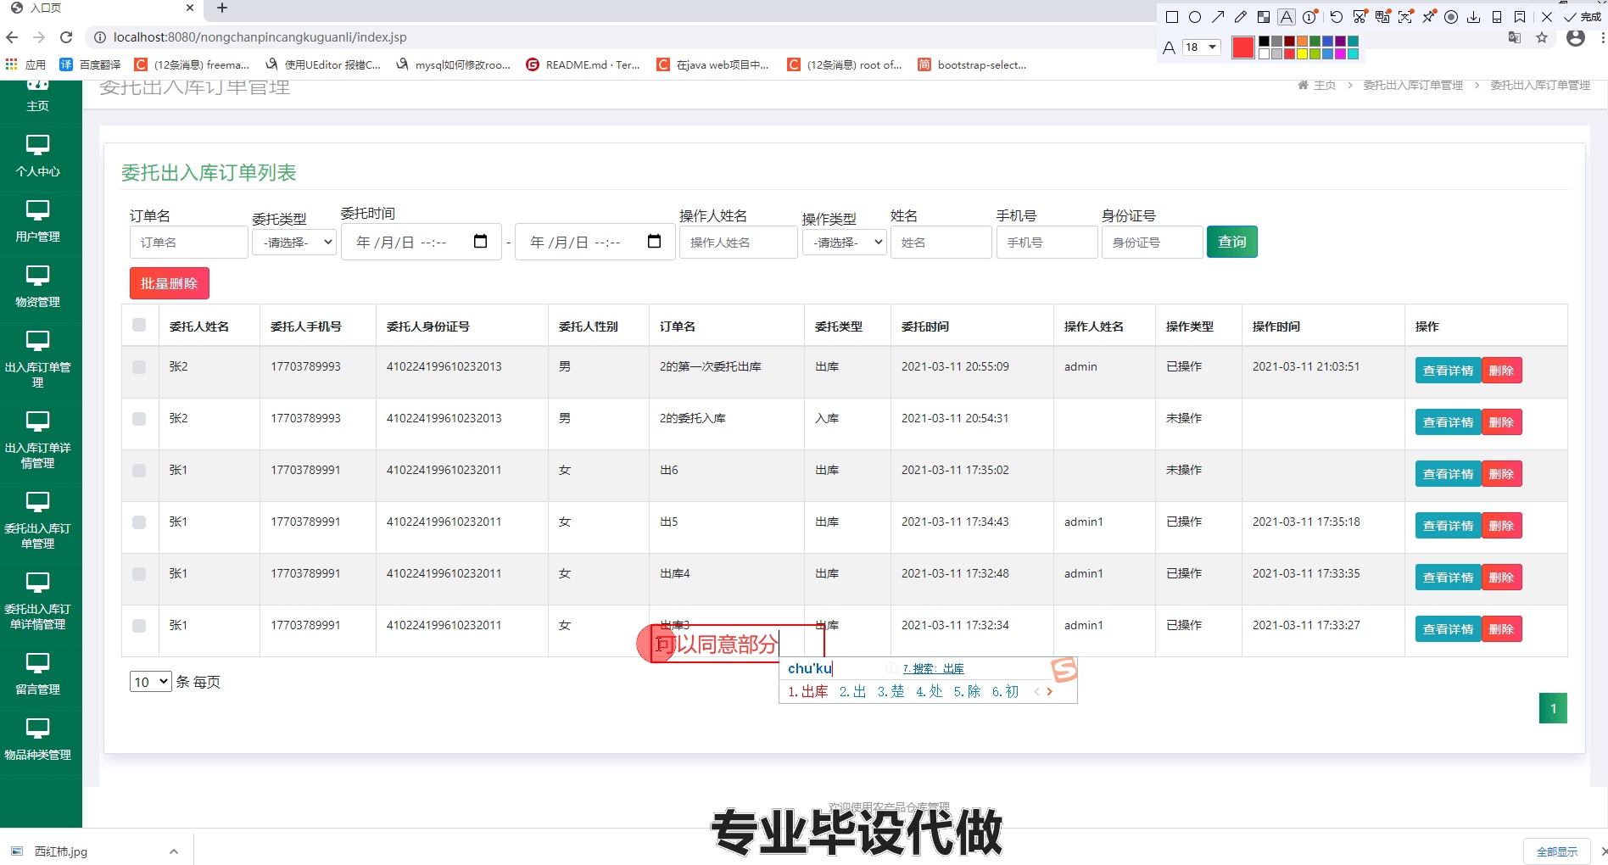The width and height of the screenshot is (1608, 865).
Task: Click the 订单名 search input
Action: click(x=188, y=243)
